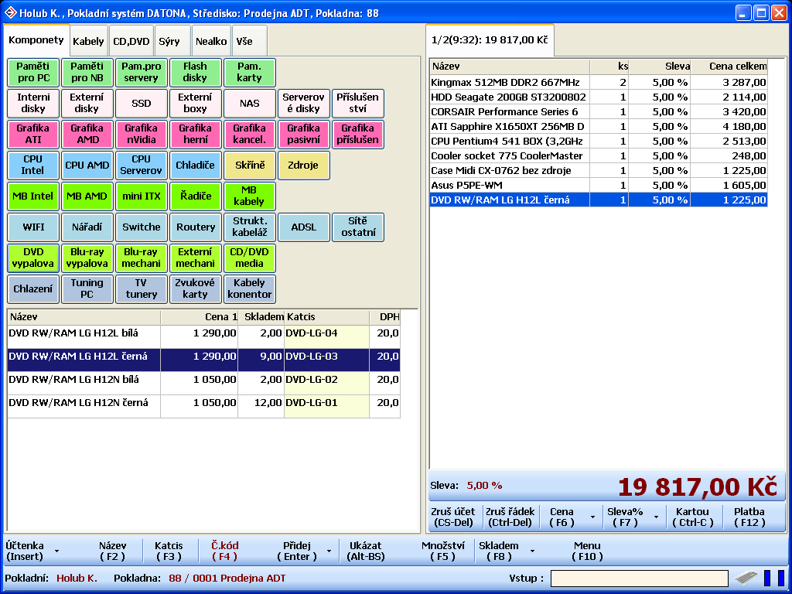This screenshot has height=594, width=792.
Task: Expand the Skladem (F8) dropdown arrow
Action: (532, 551)
